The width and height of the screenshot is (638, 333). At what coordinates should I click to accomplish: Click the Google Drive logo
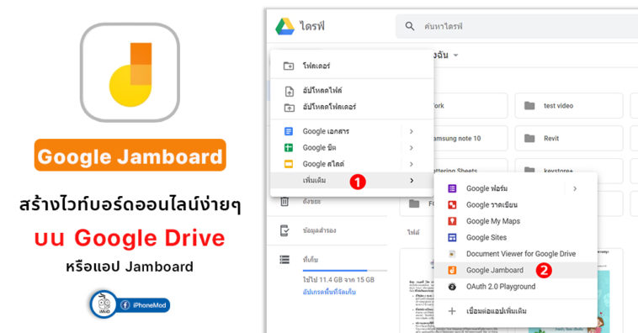pos(284,26)
